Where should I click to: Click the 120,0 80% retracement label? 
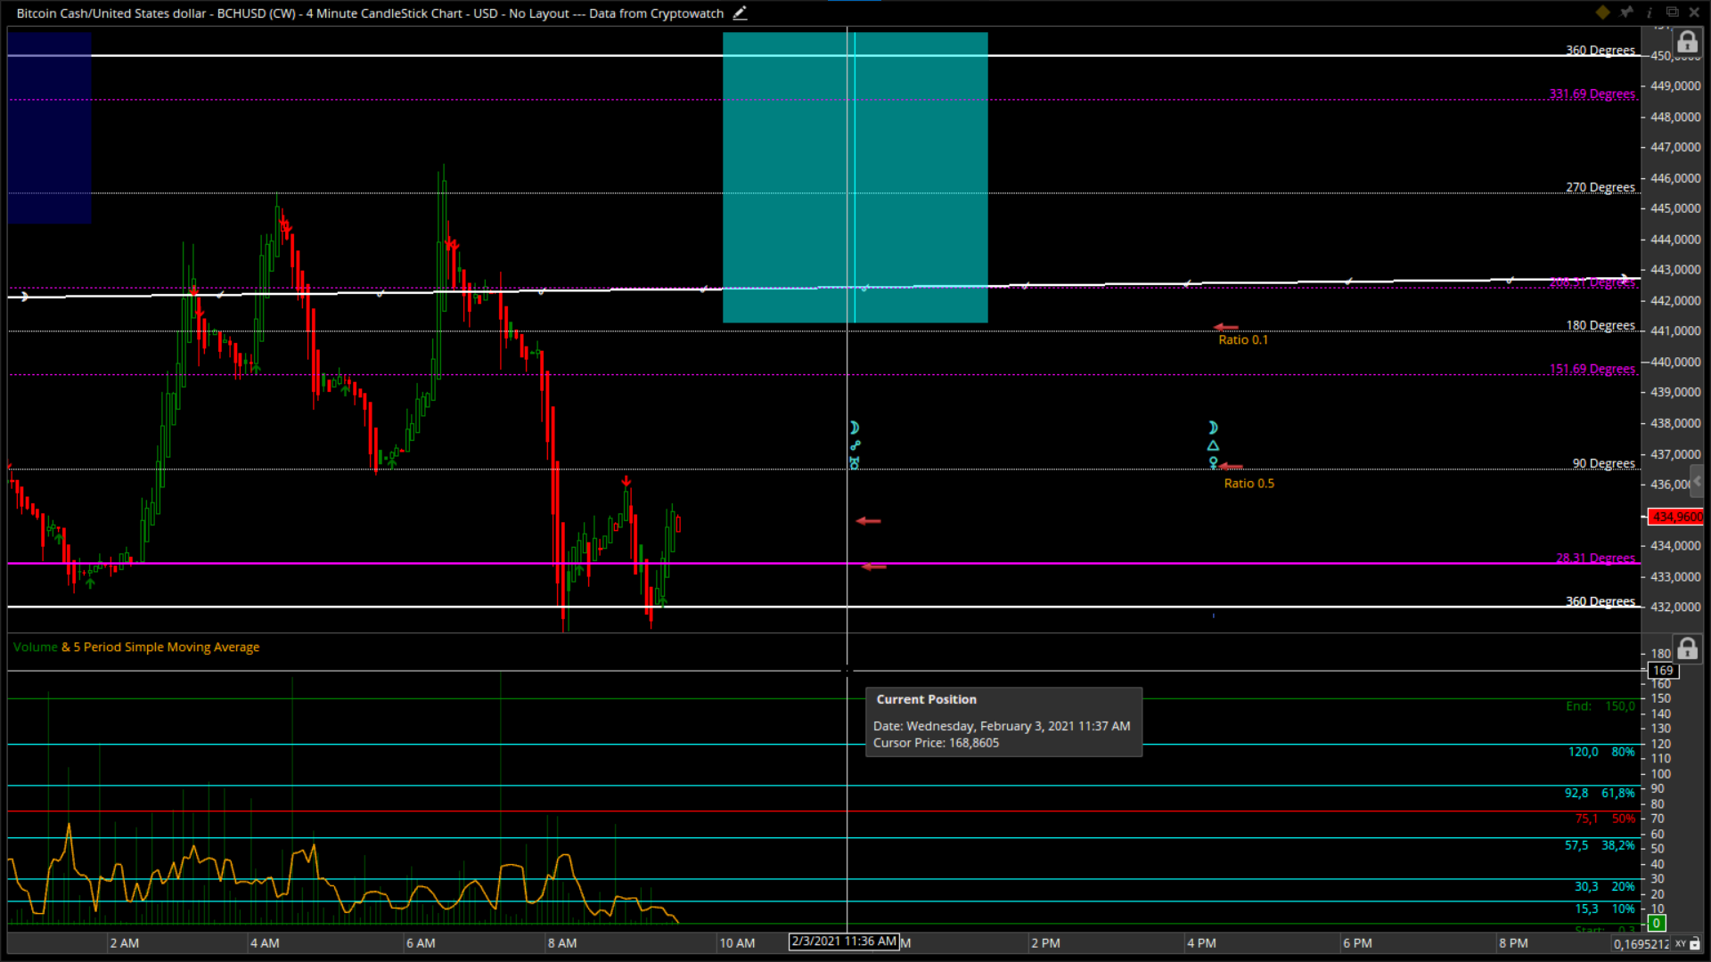[1601, 752]
